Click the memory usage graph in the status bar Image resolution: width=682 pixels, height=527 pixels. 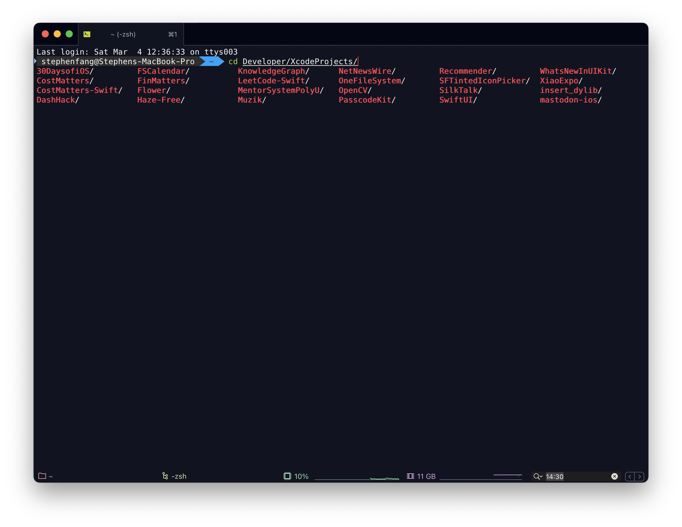click(481, 476)
